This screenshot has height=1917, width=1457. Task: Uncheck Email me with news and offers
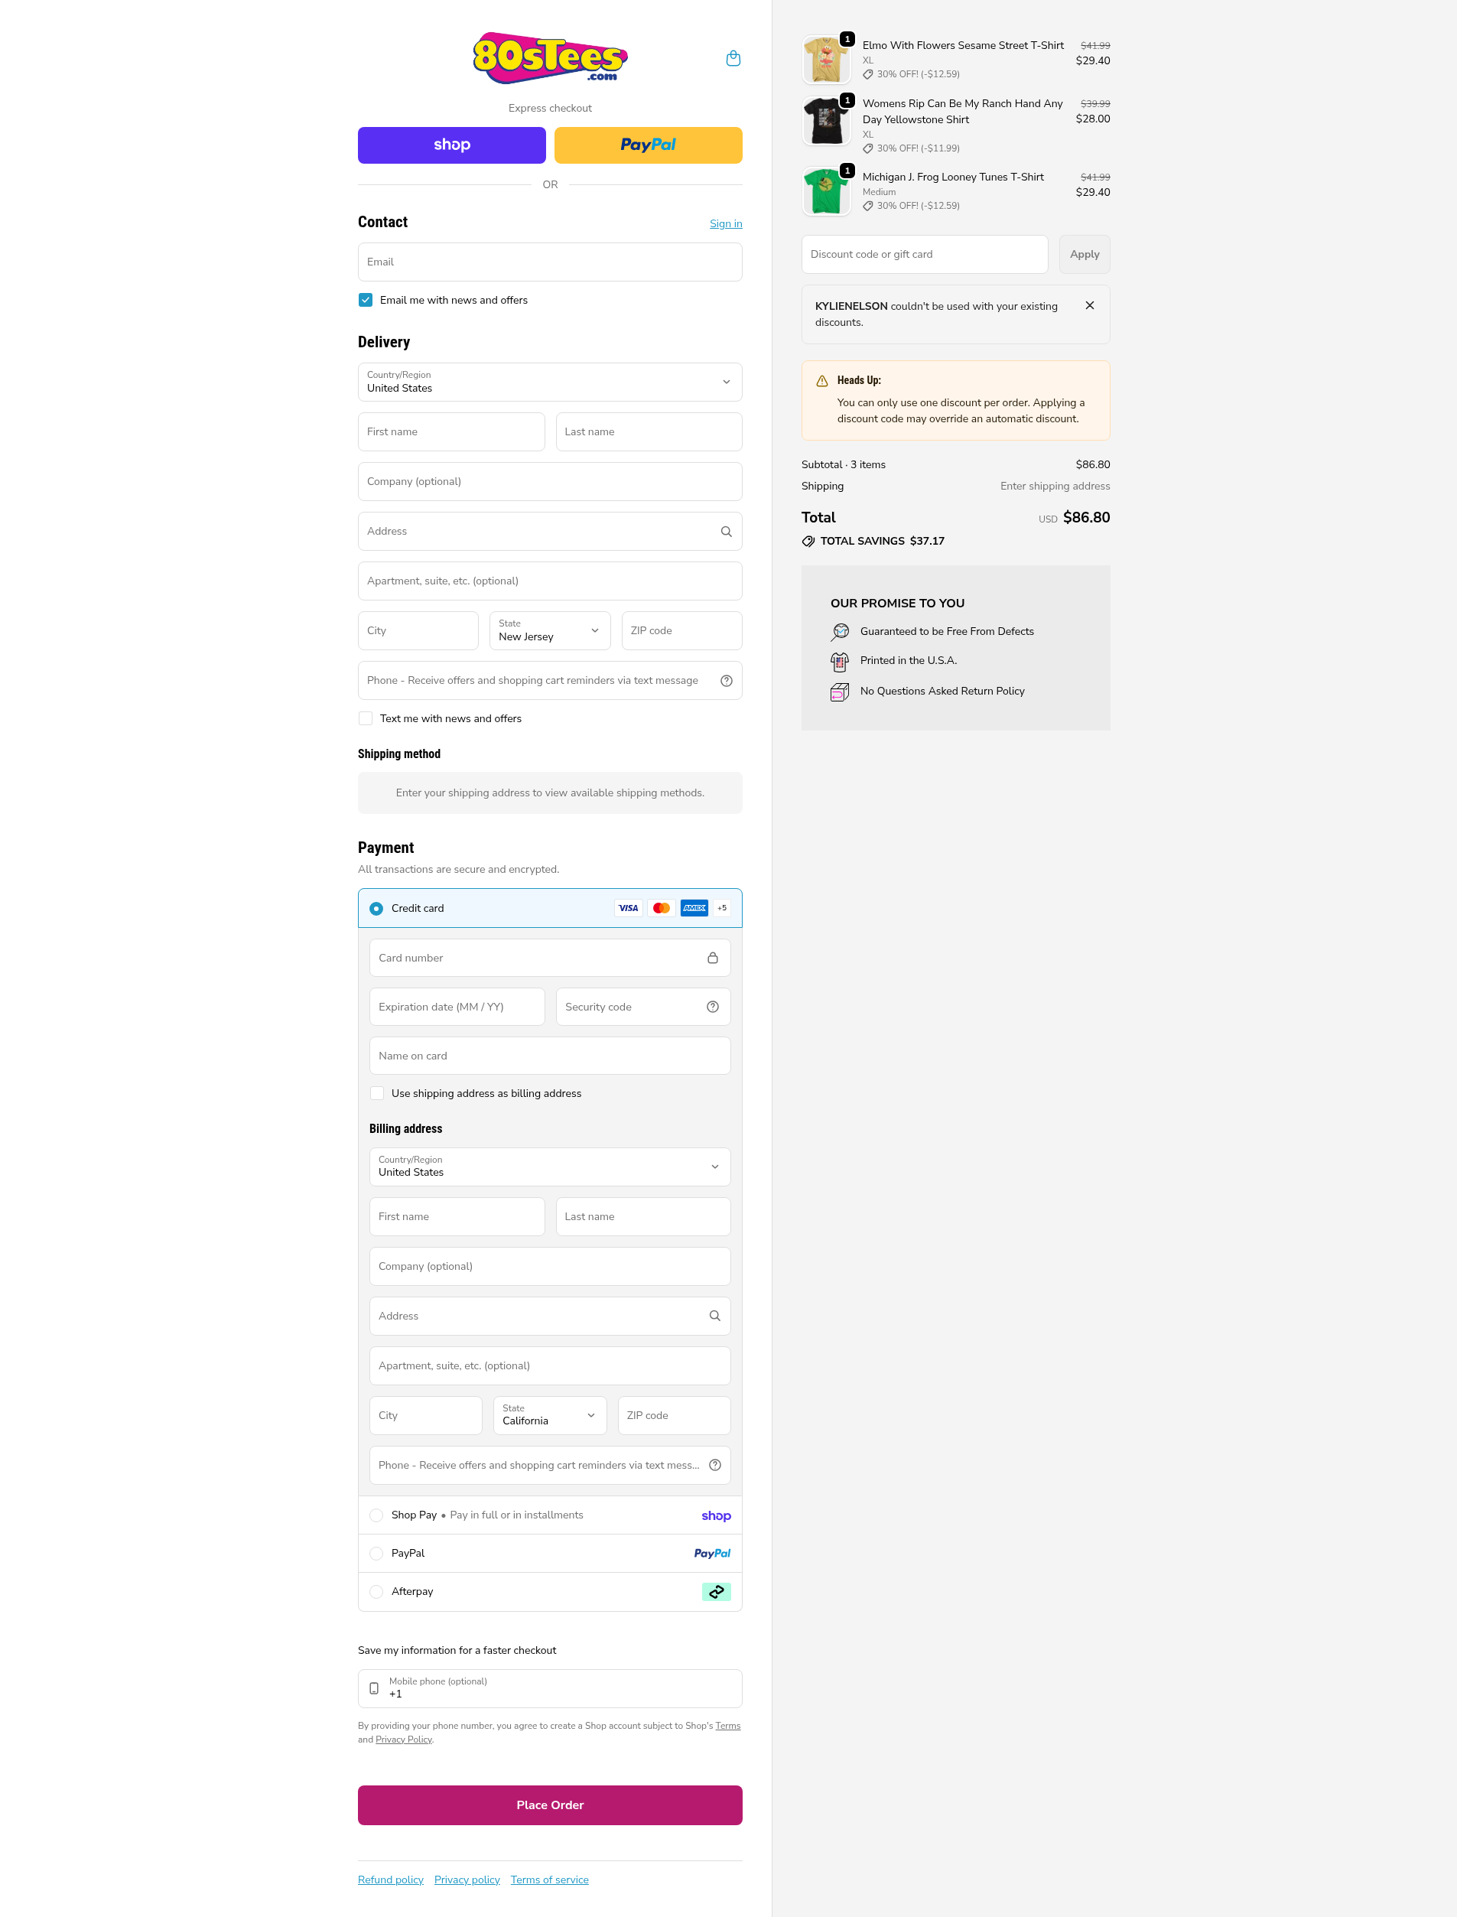pos(366,300)
